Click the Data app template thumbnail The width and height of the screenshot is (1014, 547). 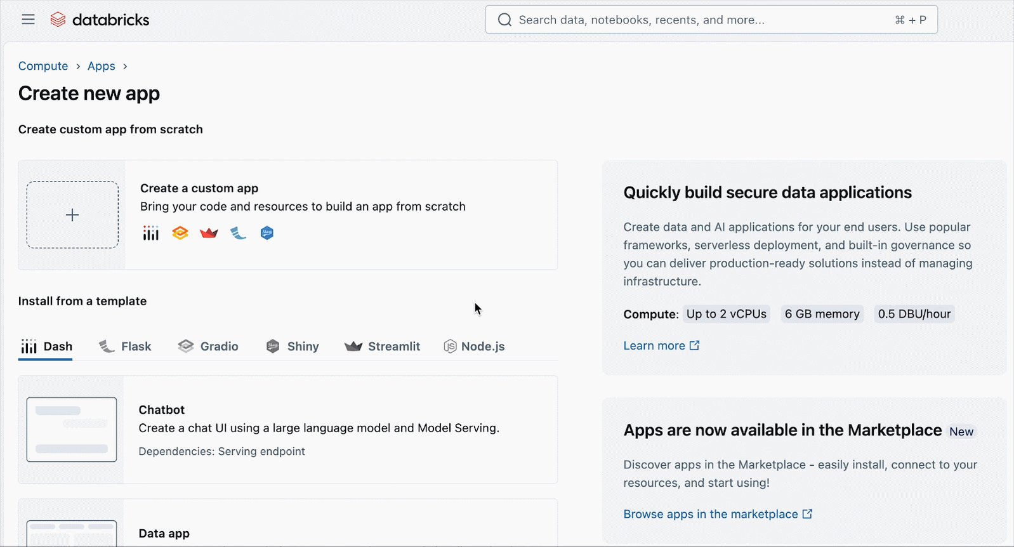click(72, 534)
